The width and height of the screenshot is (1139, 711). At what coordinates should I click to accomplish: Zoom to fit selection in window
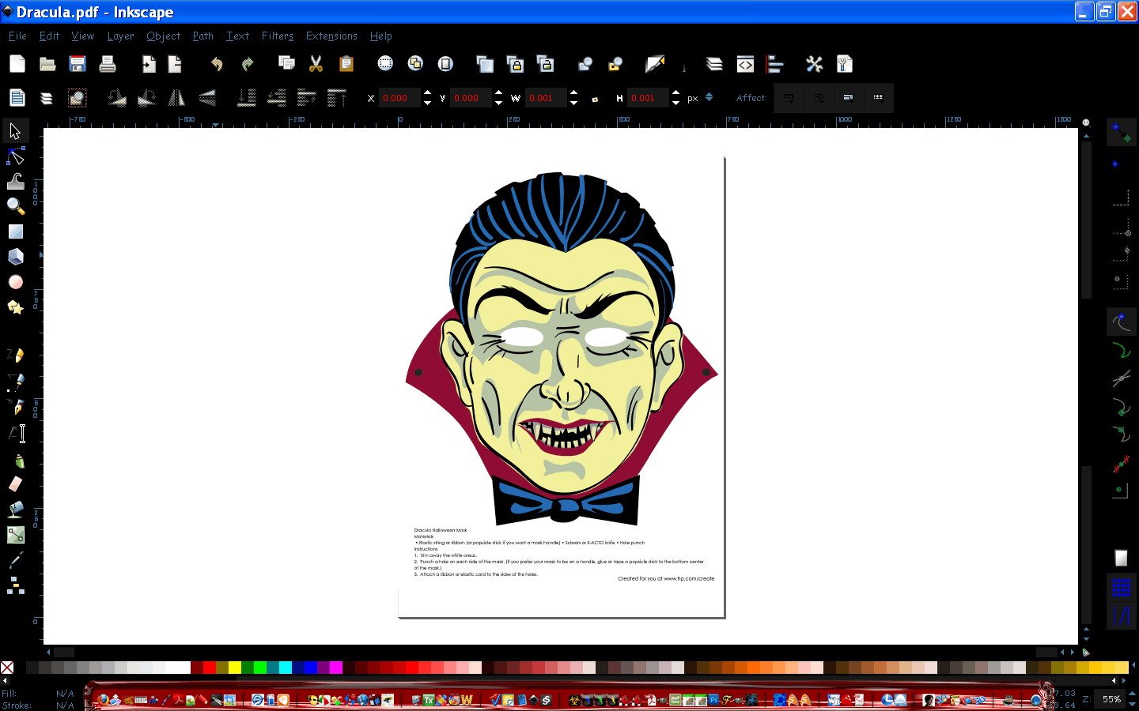click(x=385, y=64)
